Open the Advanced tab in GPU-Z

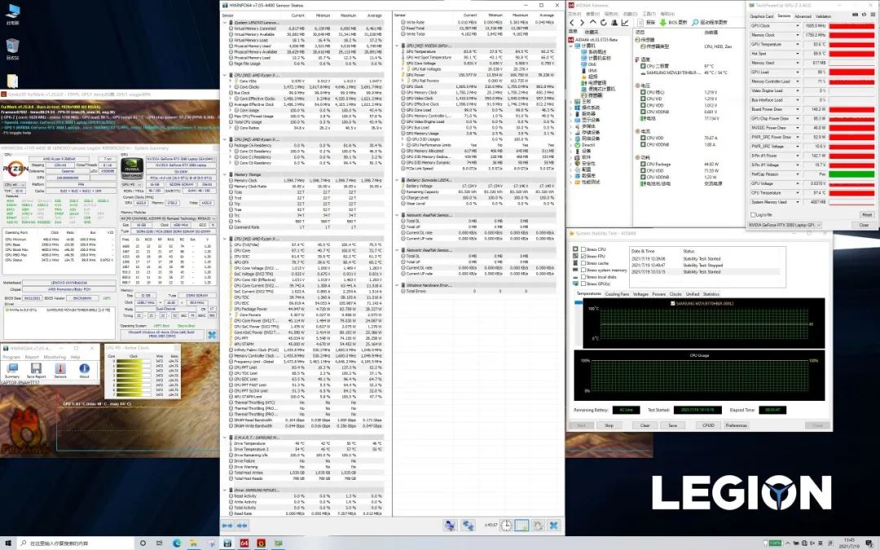click(803, 15)
